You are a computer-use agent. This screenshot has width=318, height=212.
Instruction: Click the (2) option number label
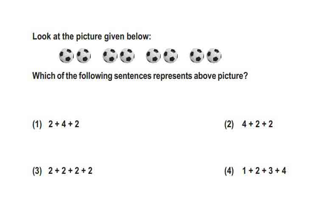click(x=229, y=124)
